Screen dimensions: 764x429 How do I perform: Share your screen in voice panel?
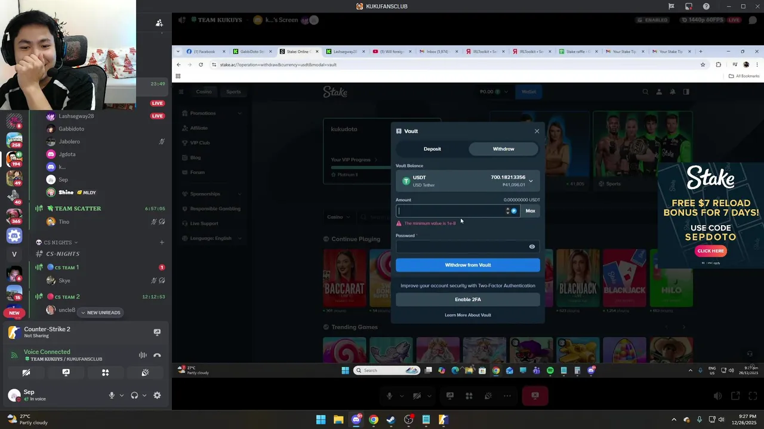(66, 372)
